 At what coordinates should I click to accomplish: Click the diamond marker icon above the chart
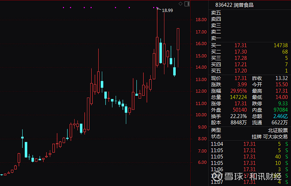180,4
